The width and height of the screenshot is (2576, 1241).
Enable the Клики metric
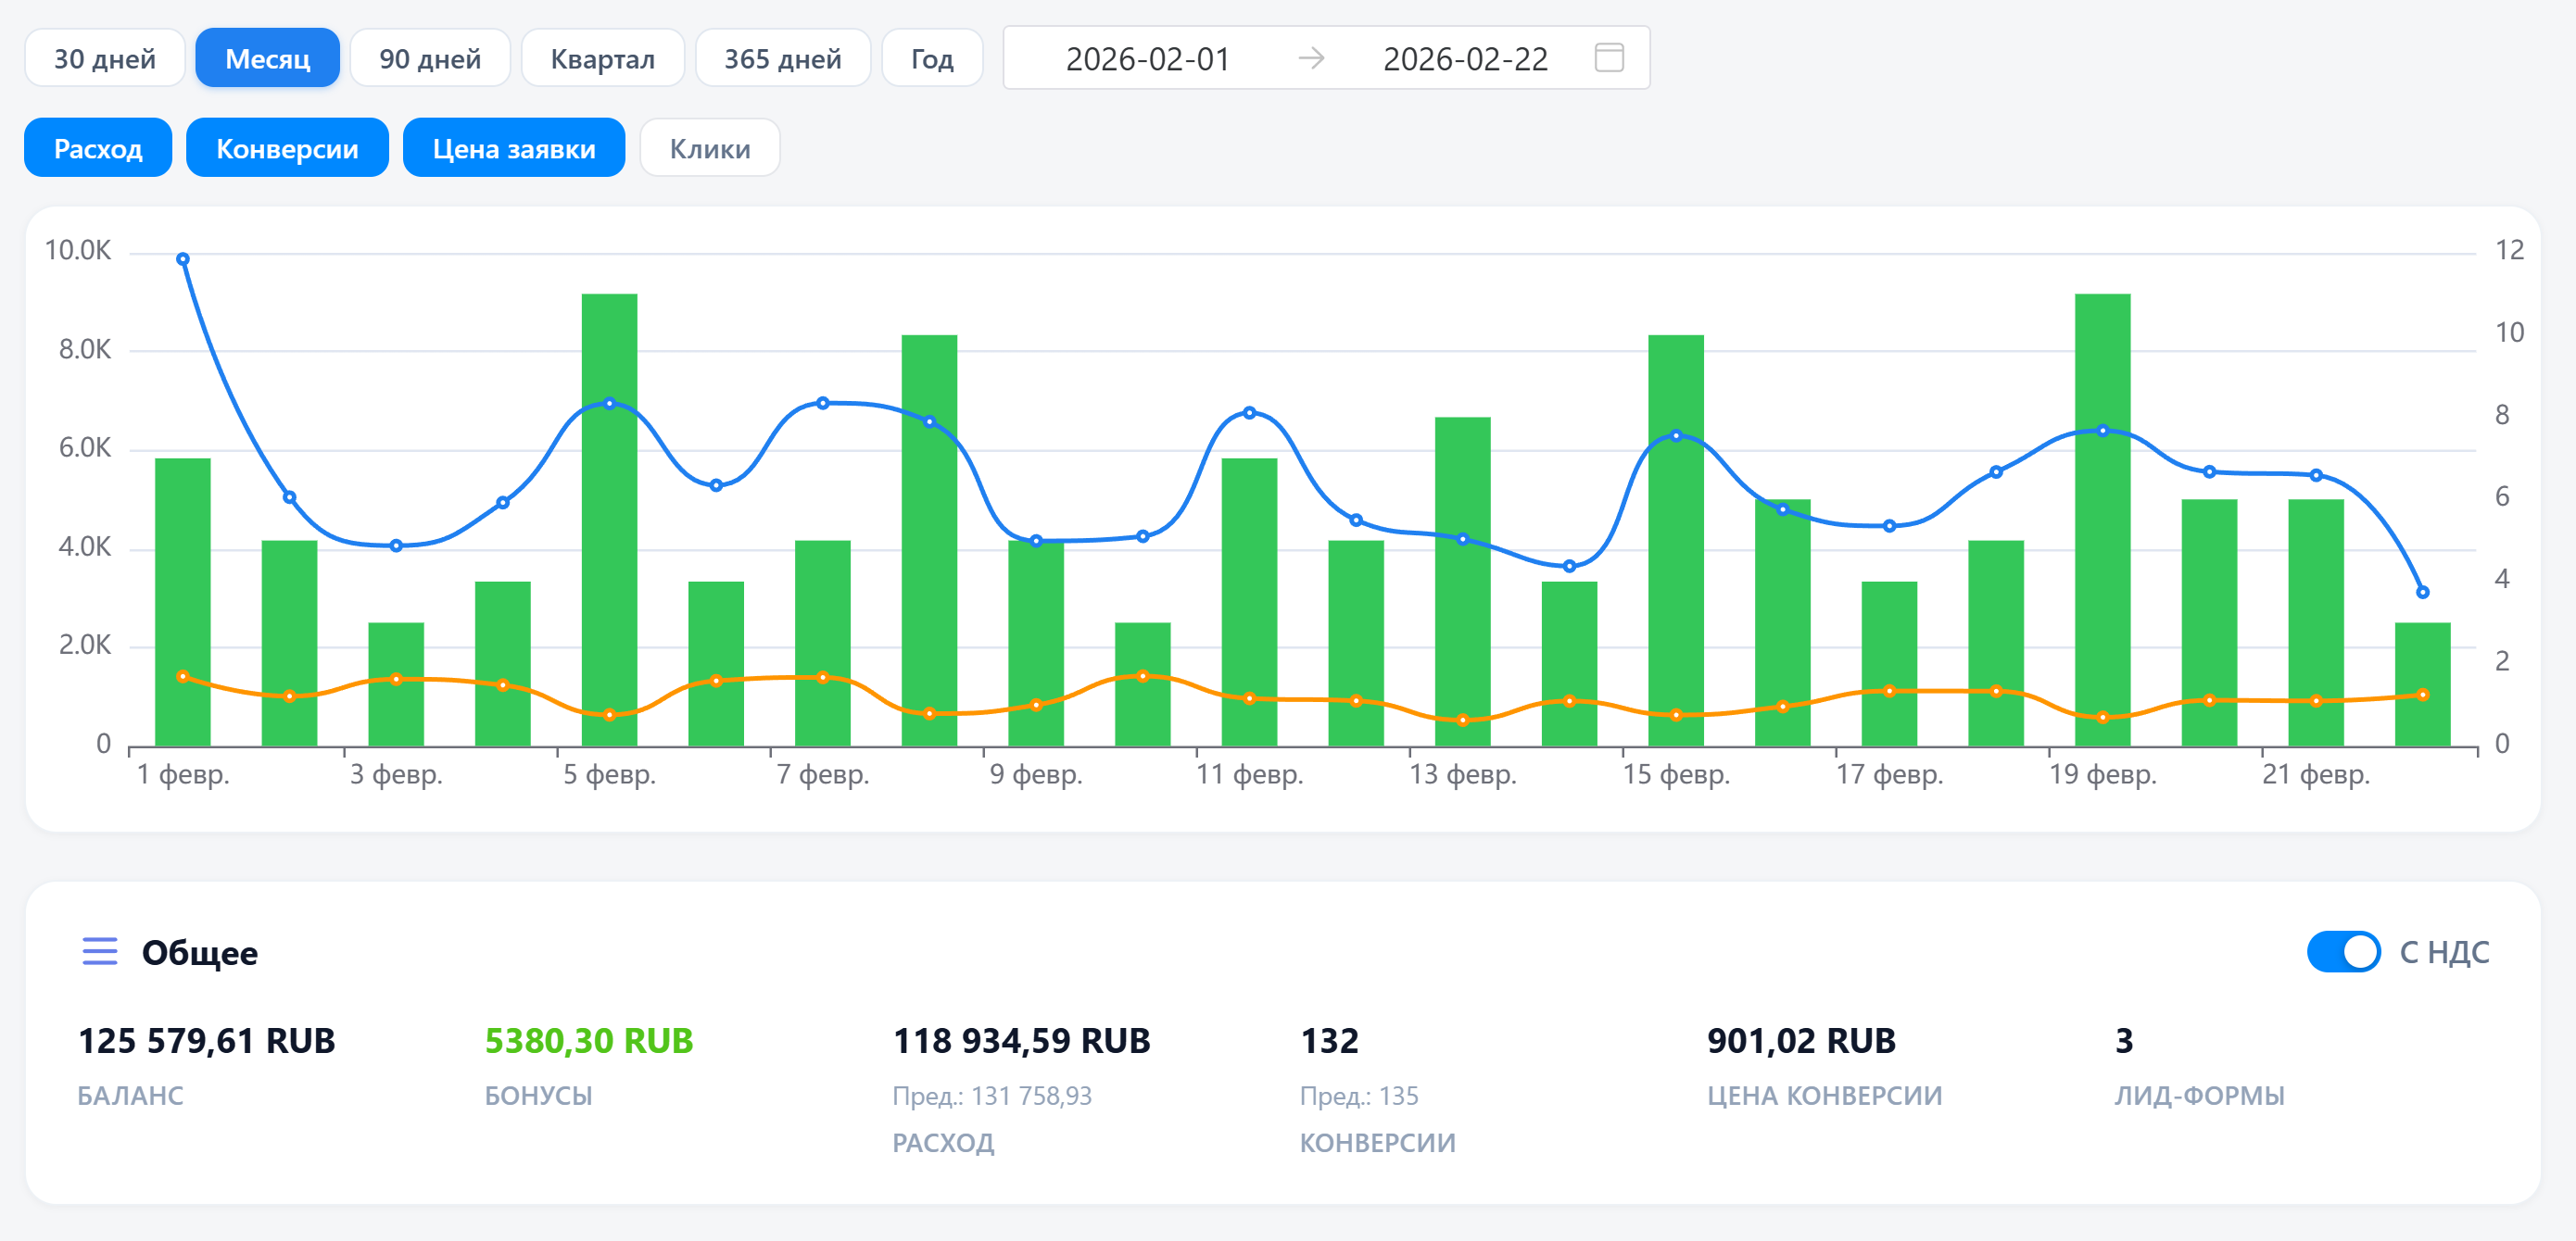click(709, 148)
